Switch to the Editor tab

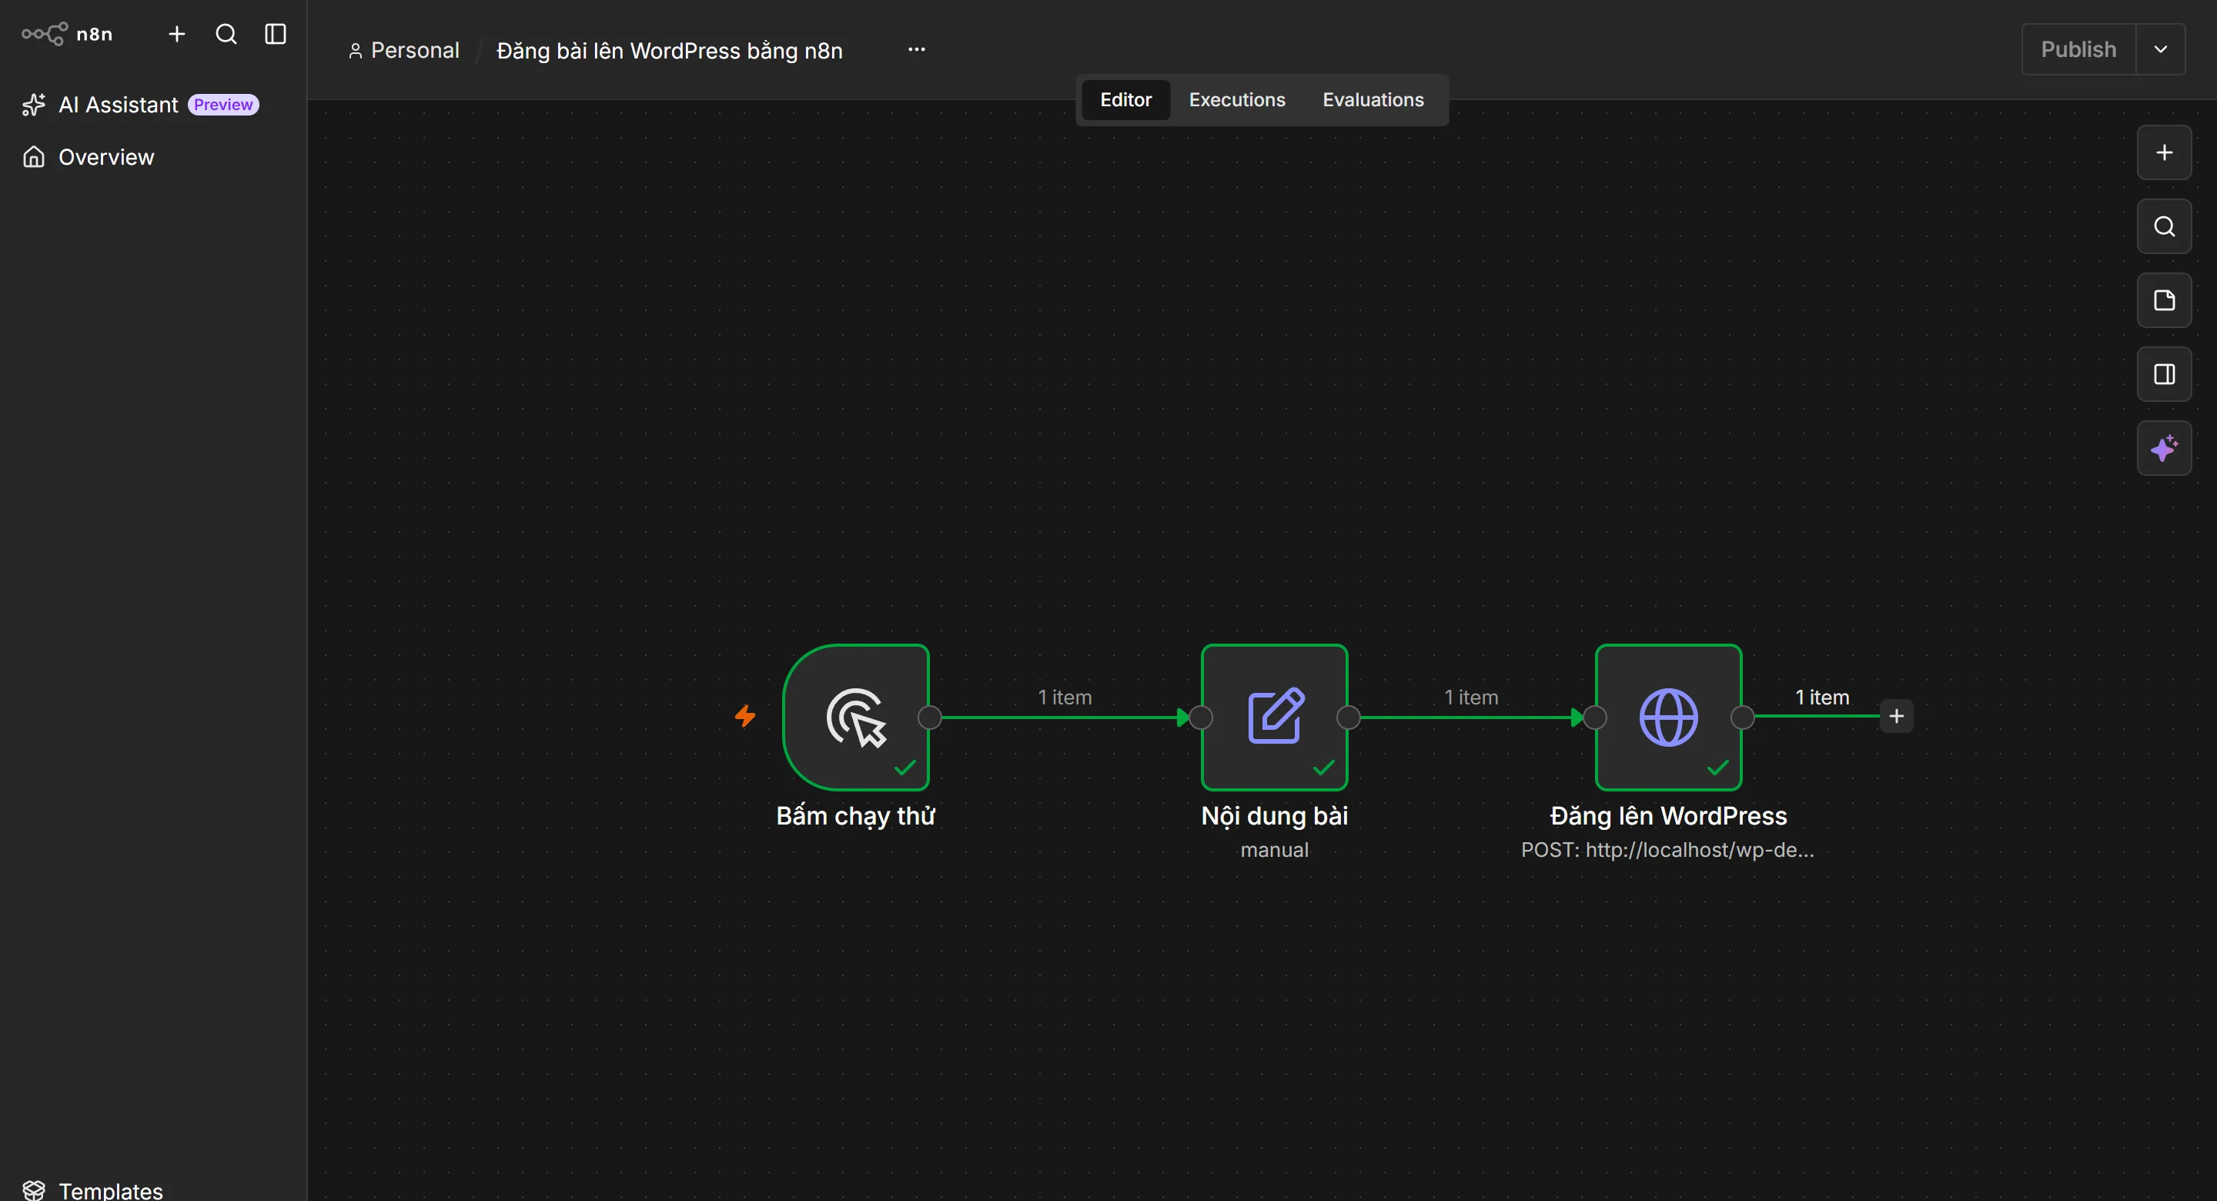click(1125, 100)
